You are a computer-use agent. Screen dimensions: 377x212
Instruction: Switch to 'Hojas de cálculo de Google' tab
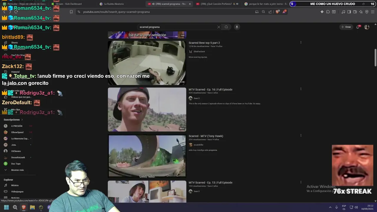coord(25,4)
